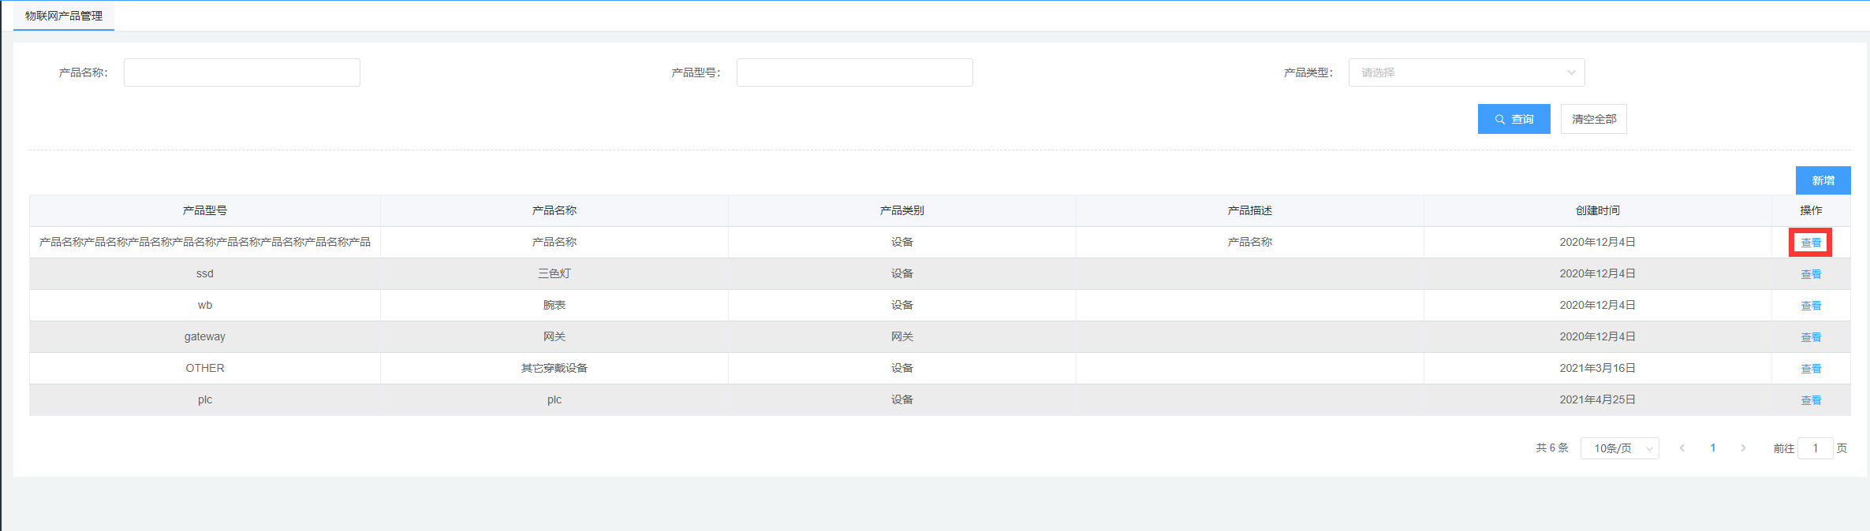This screenshot has height=531, width=1870.
Task: Click highlighted 查看 in the first row
Action: click(1811, 243)
